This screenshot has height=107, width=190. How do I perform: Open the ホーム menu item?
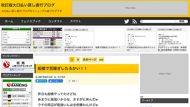(x=9, y=21)
